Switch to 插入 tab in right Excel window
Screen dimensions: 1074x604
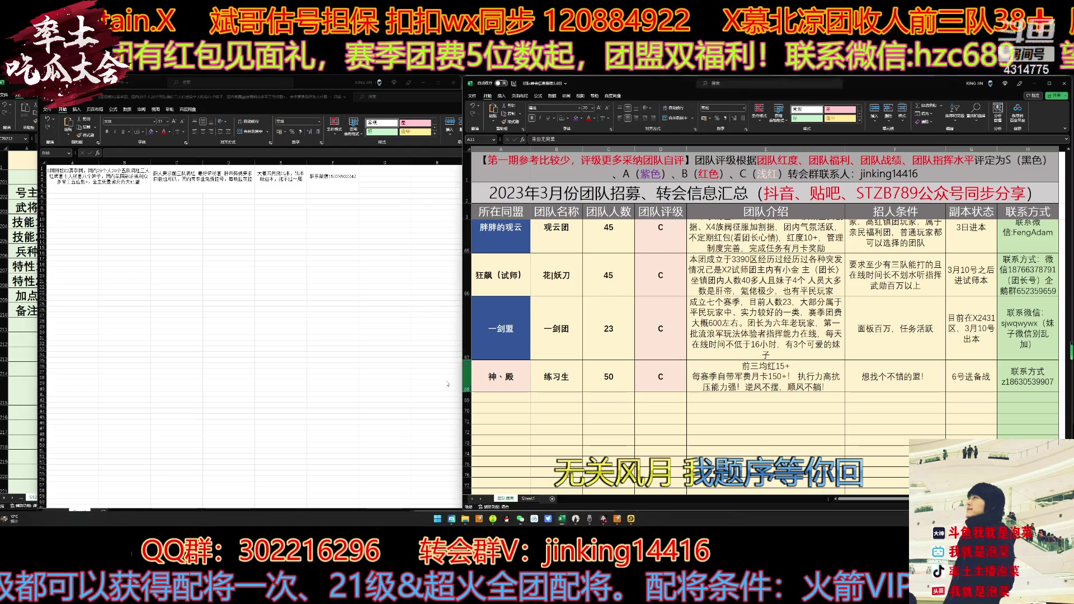[x=501, y=96]
